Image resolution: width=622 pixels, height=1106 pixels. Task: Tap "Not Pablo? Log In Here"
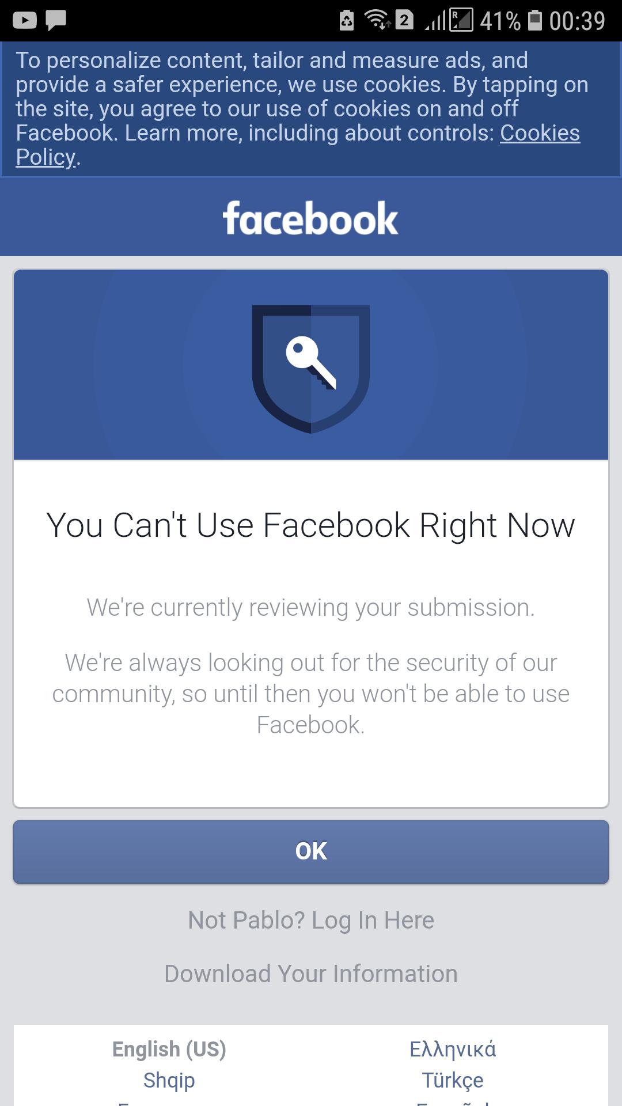point(311,920)
